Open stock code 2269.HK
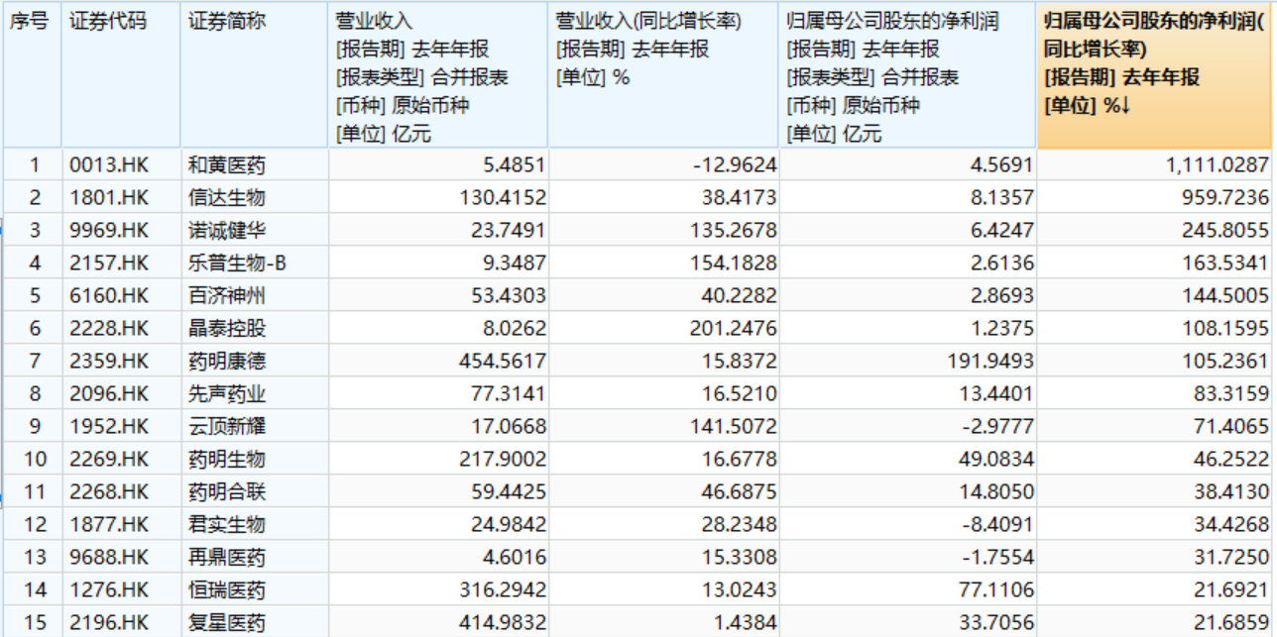This screenshot has height=637, width=1277. [x=108, y=459]
